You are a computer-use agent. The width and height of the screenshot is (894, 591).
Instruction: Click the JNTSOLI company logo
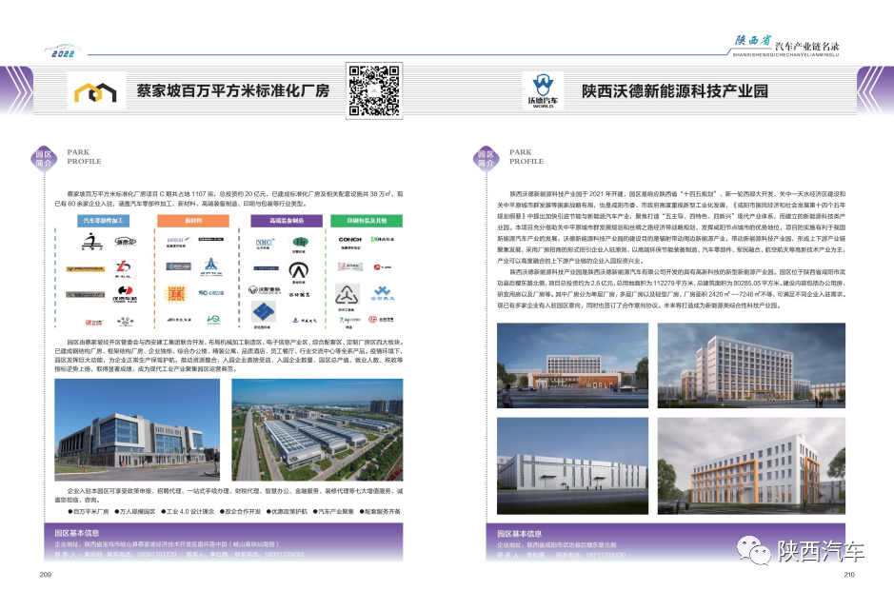(178, 241)
